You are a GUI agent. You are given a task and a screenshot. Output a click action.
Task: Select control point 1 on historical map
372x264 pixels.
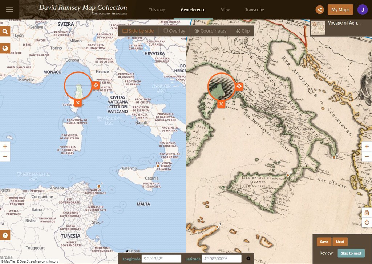click(x=334, y=157)
